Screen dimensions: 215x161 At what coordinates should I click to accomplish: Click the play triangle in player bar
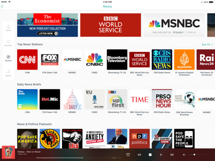pyautogui.click(x=161, y=155)
